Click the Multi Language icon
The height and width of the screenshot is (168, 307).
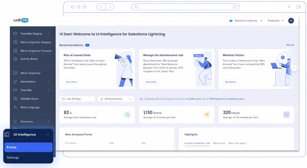[15, 107]
